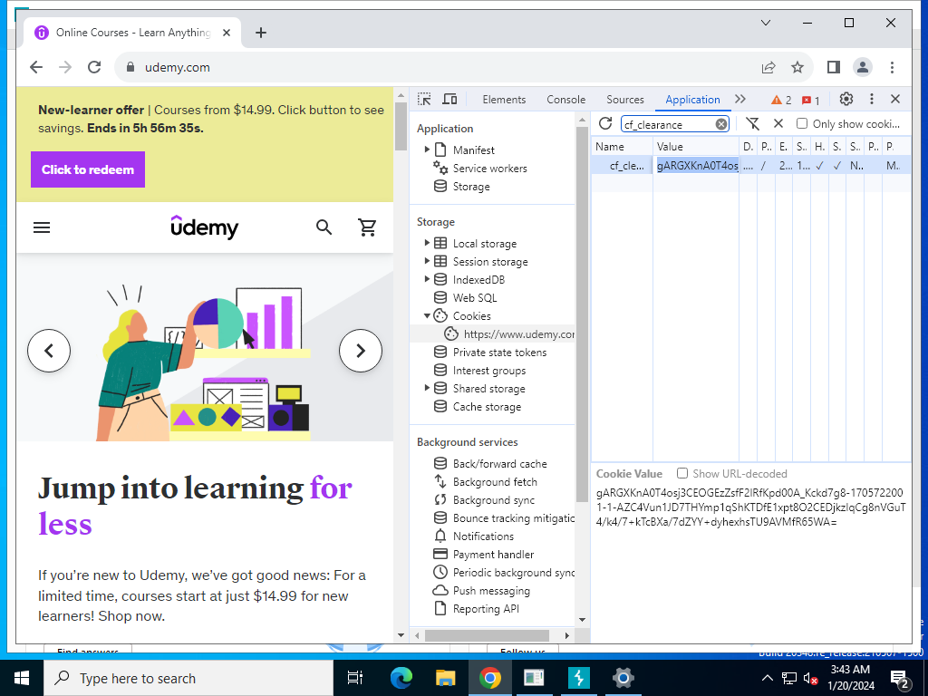Viewport: 928px width, 696px height.
Task: Open DevTools customize three-dot menu
Action: point(871,99)
